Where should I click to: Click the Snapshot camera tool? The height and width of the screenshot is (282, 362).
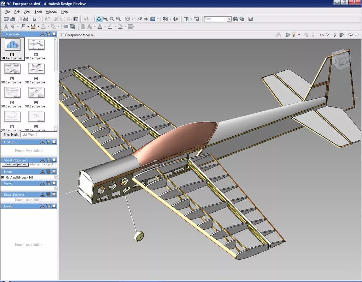(66, 27)
